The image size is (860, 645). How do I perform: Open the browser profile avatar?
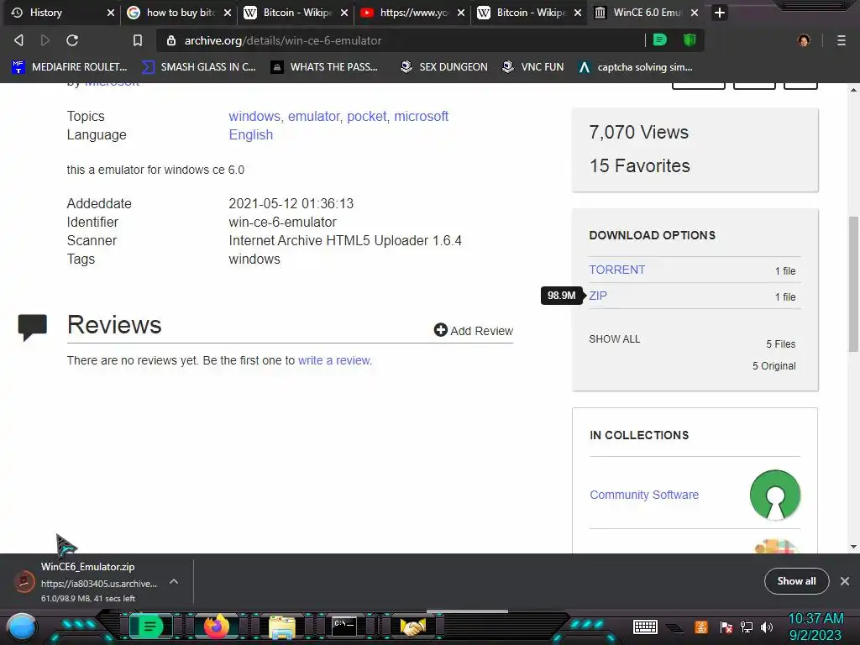click(804, 40)
